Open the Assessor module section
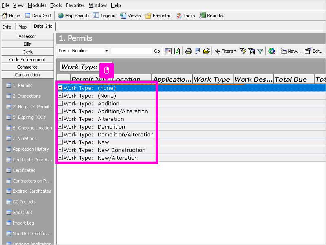 coord(27,36)
